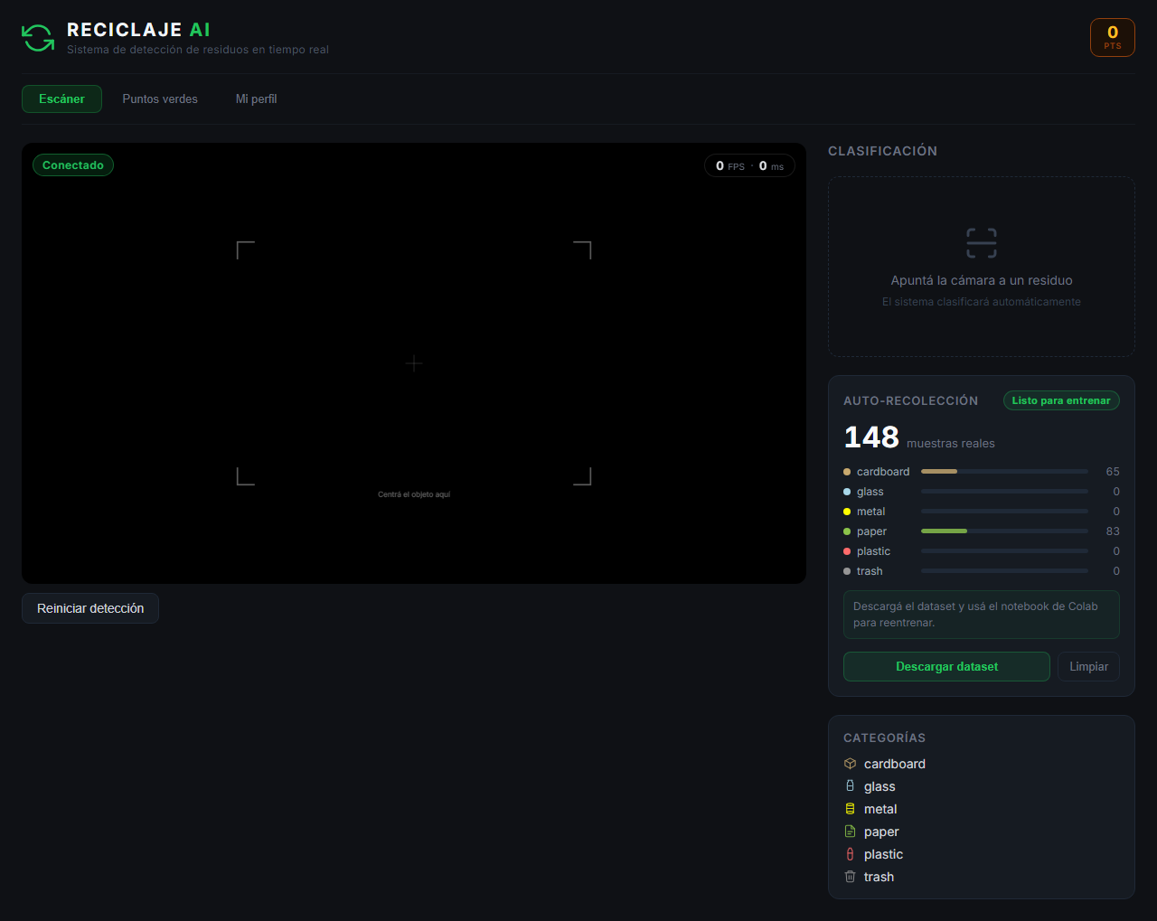The width and height of the screenshot is (1157, 921).
Task: Click the trash label in Categorías list
Action: tap(879, 877)
